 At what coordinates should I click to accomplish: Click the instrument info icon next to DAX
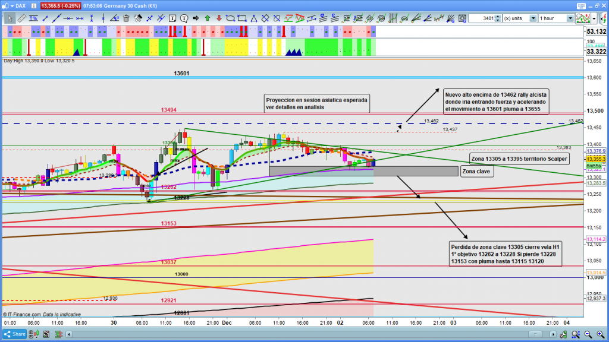34,5
